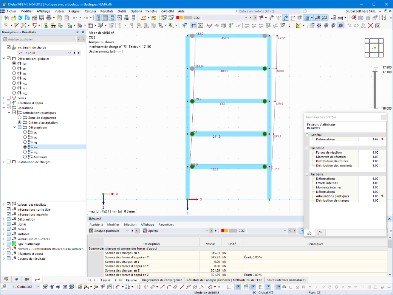
Task: Click the results filter funnel icon
Action: point(185,25)
